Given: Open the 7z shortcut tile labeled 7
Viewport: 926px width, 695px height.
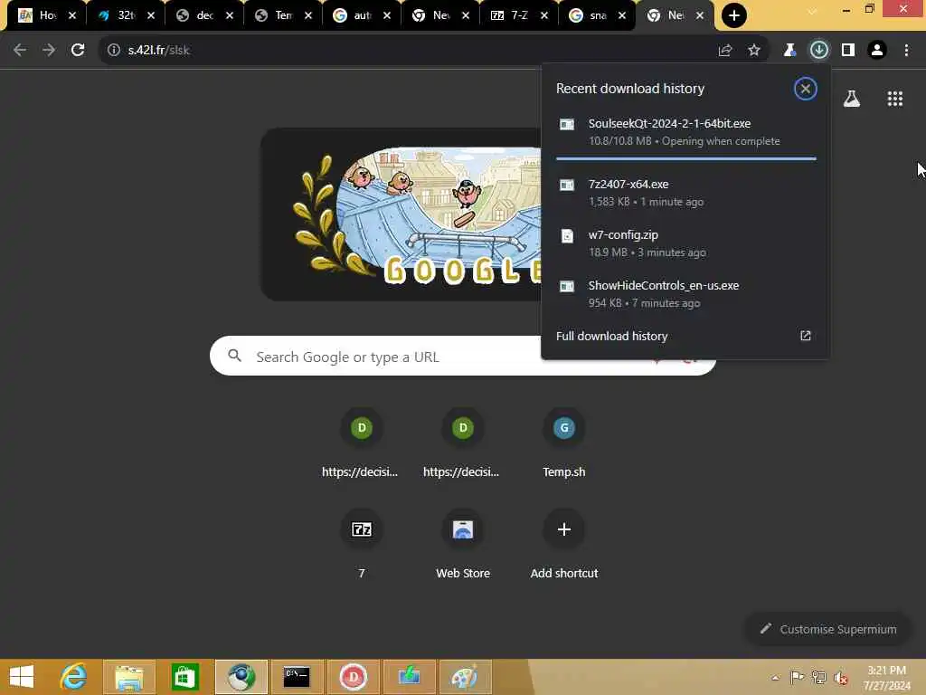Looking at the screenshot, I should [x=362, y=543].
